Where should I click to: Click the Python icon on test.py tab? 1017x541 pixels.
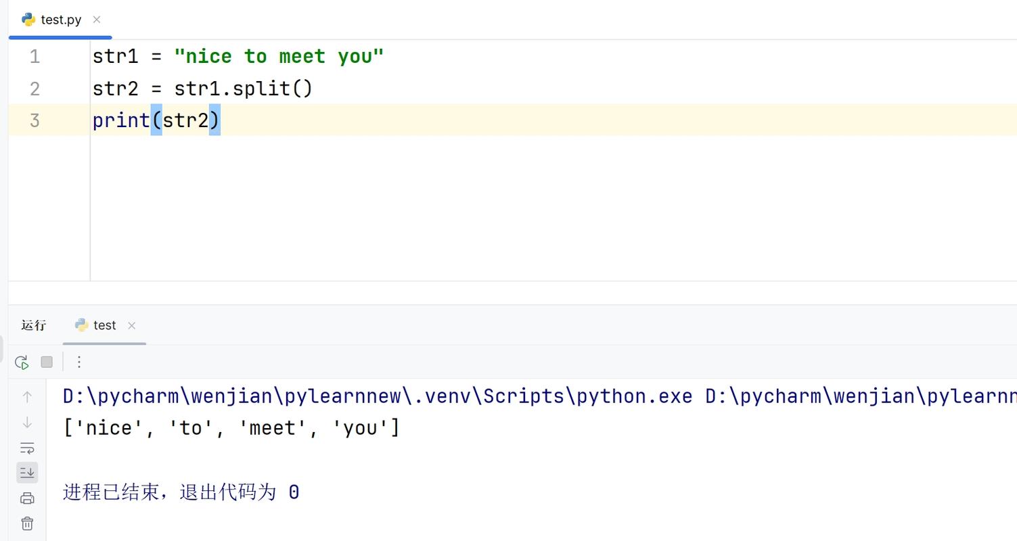point(28,20)
